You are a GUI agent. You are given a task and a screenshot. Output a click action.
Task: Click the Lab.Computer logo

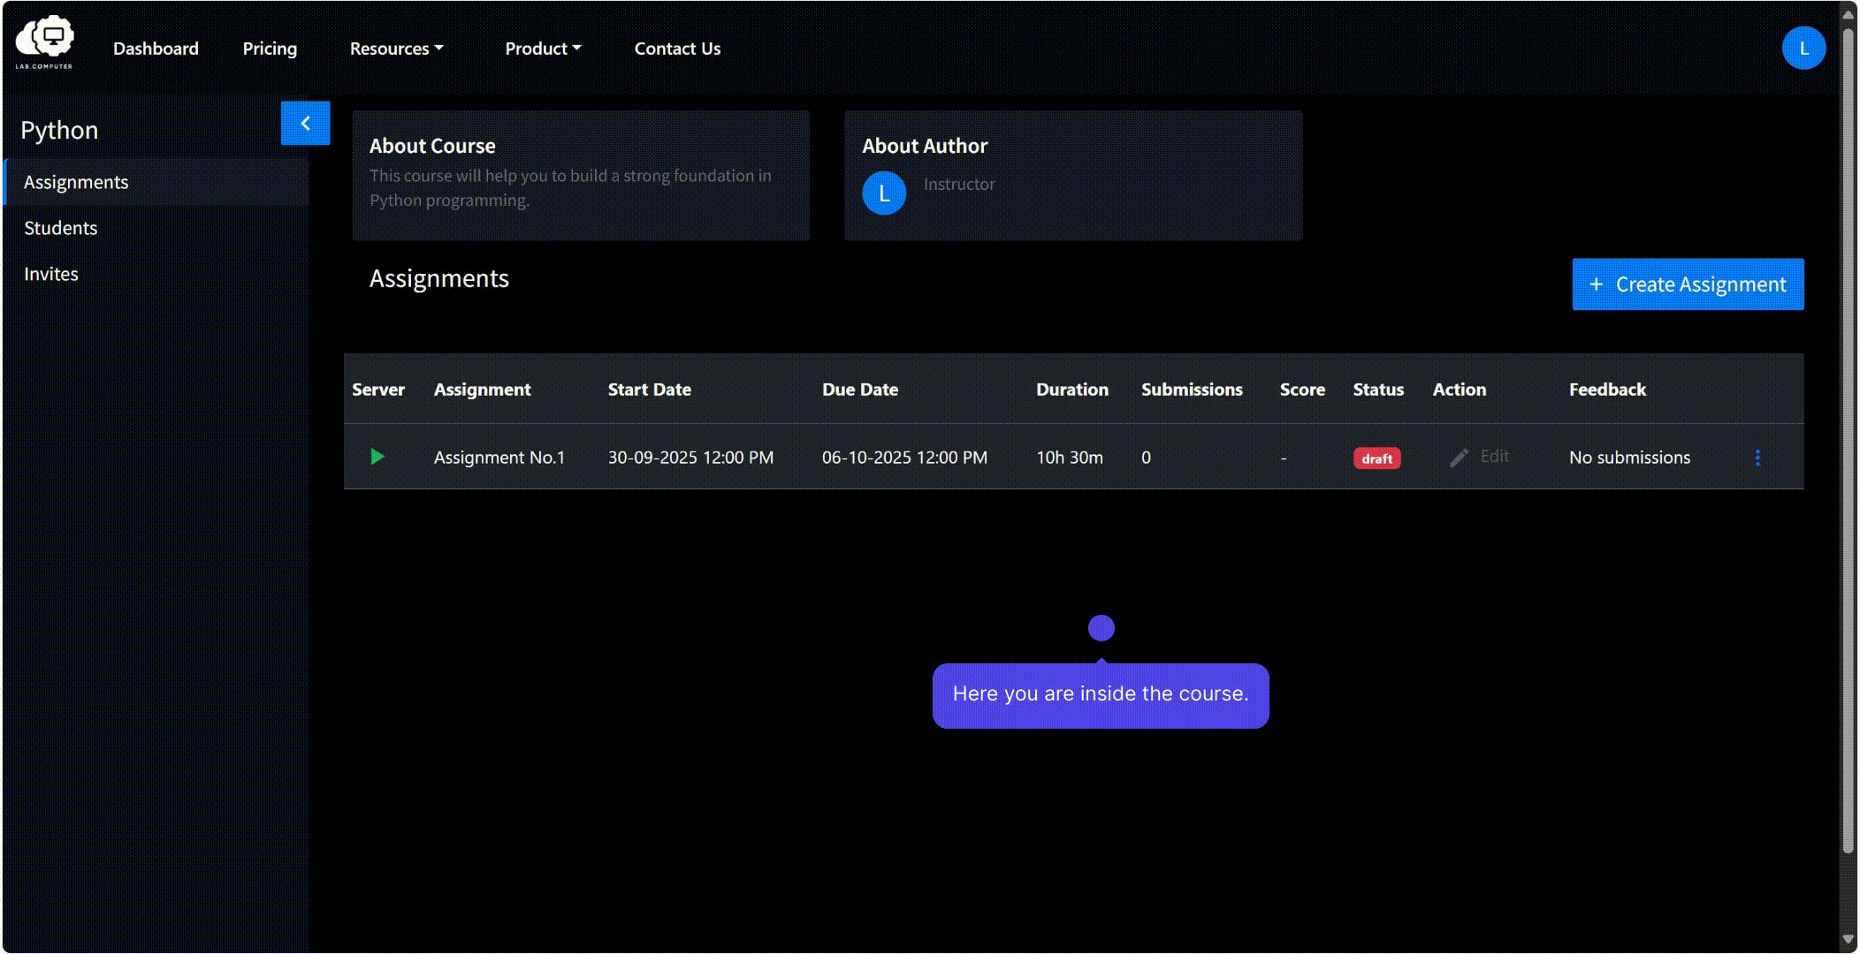pyautogui.click(x=44, y=43)
